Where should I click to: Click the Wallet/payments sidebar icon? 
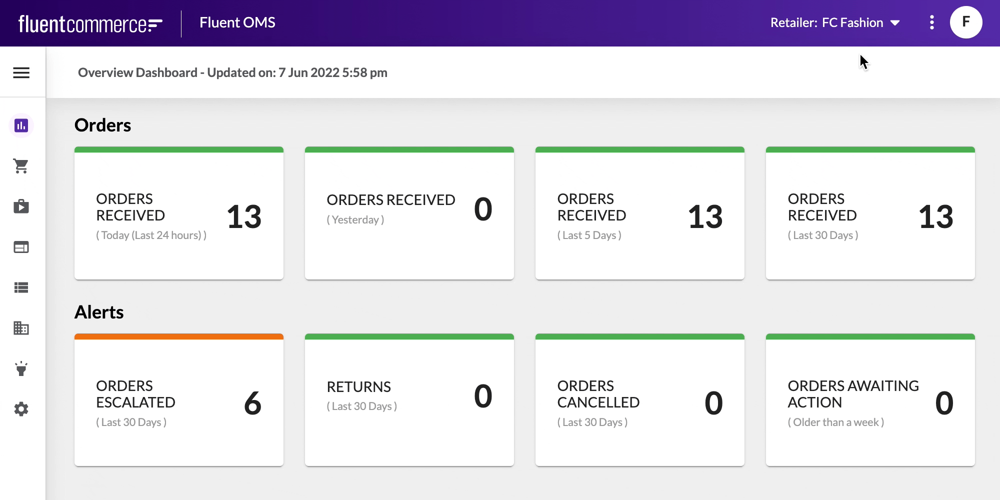pos(20,247)
